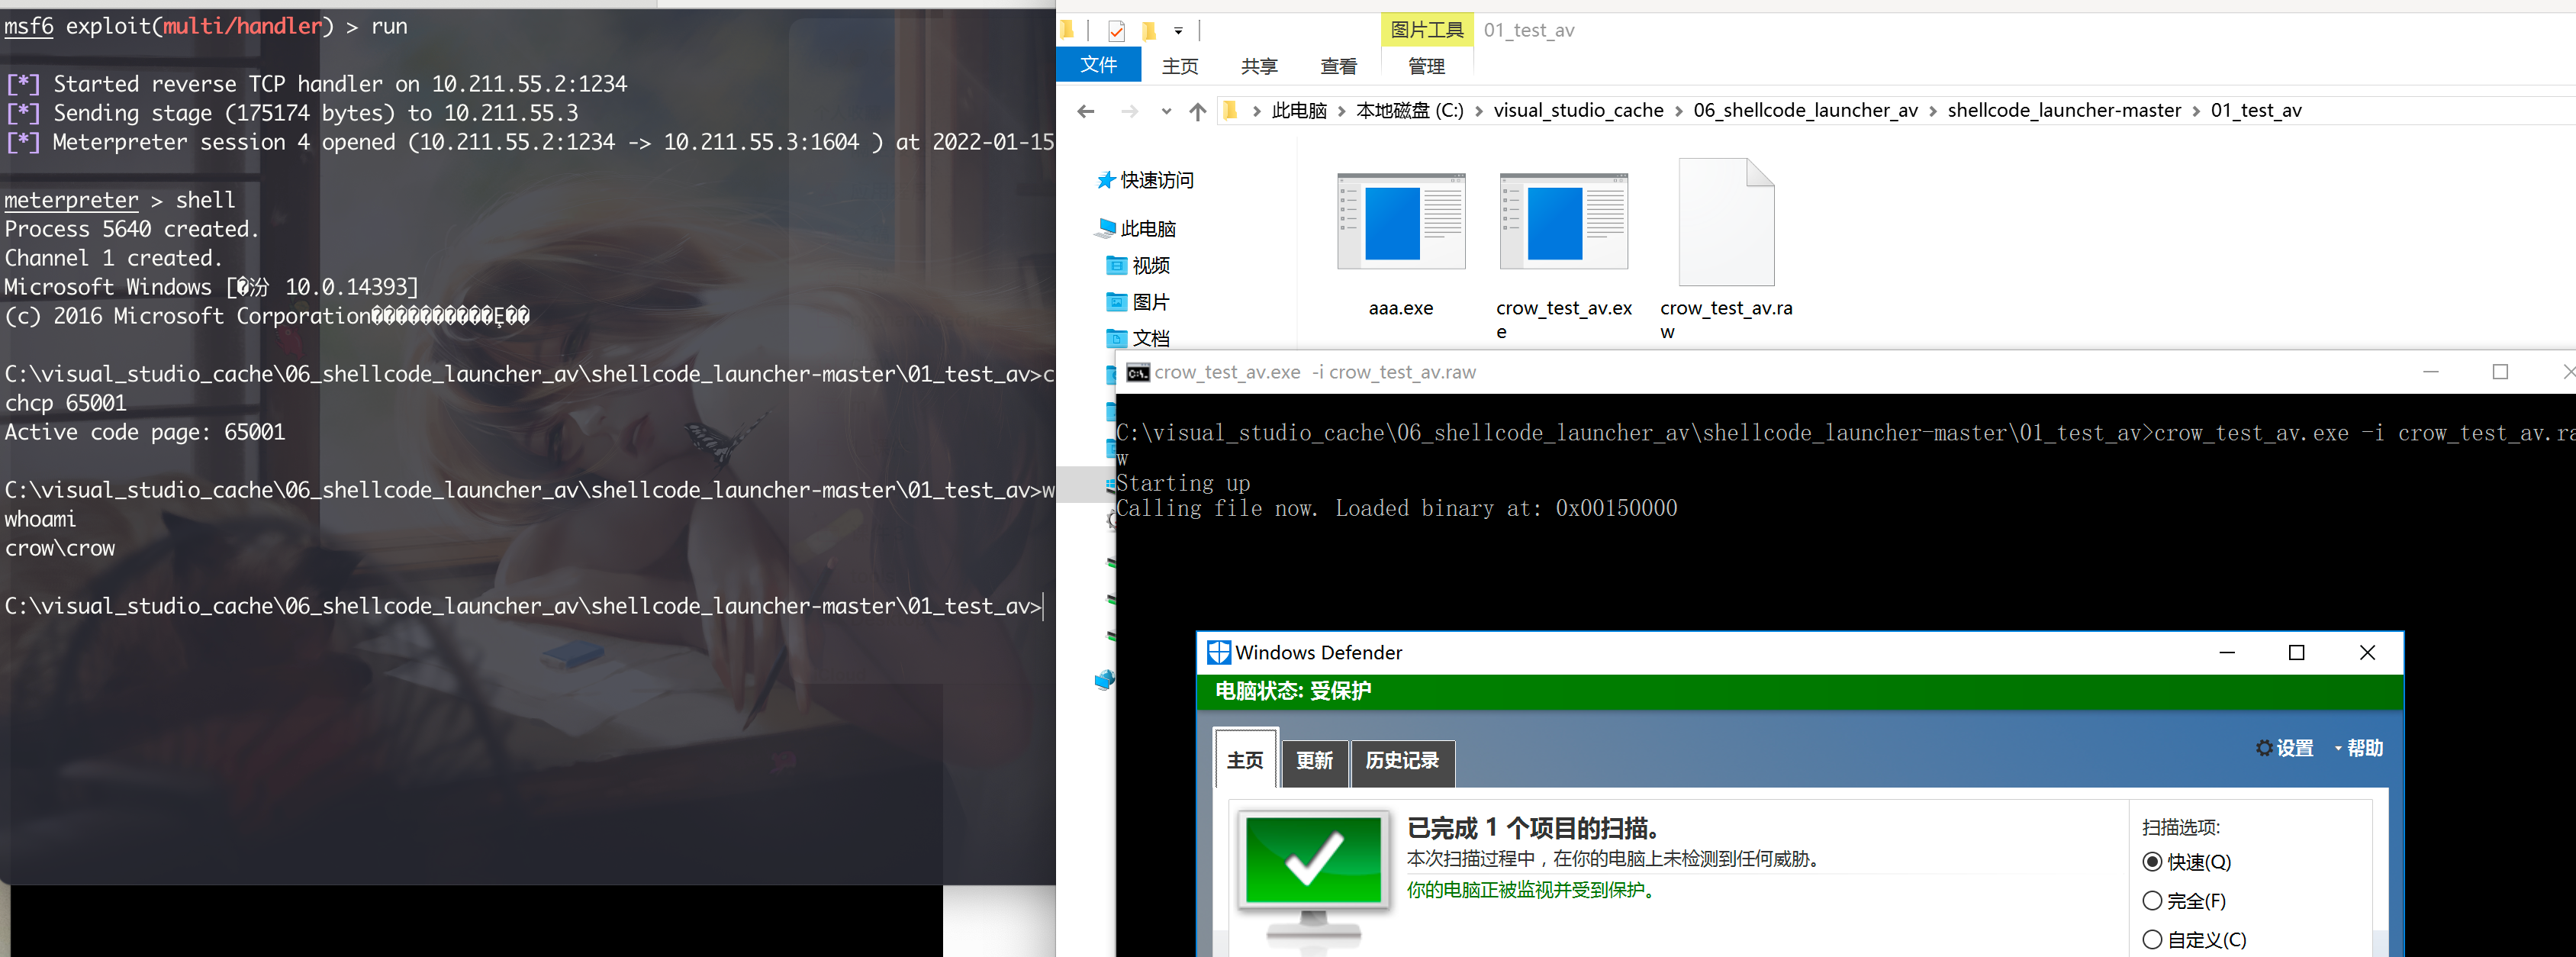Select the 自定义(C) scan option
This screenshot has height=957, width=2576.
click(x=2195, y=940)
